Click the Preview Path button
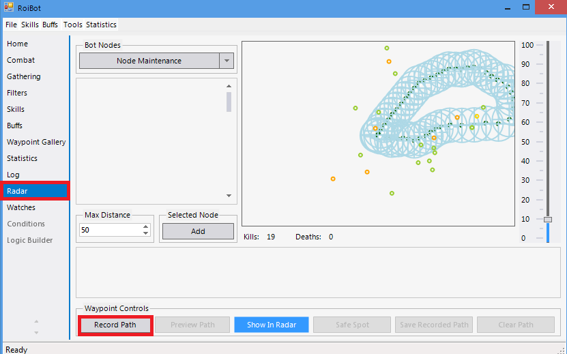Screen dimensions: 567x354 point(192,325)
